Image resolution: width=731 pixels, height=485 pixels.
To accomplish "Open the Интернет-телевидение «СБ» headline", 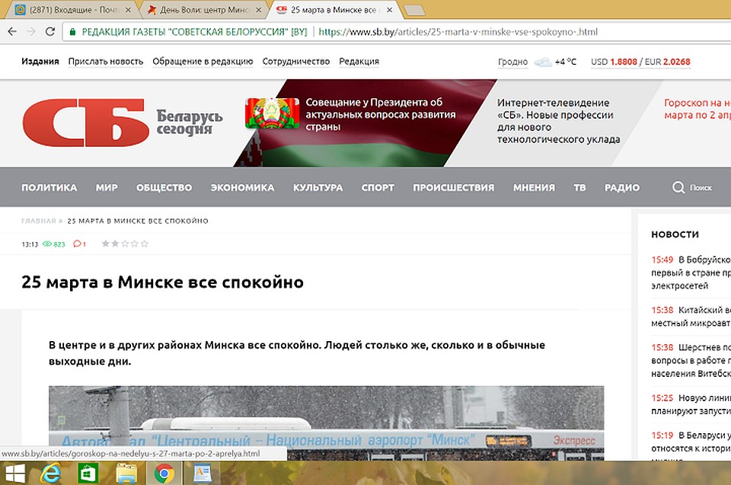I will tap(558, 121).
